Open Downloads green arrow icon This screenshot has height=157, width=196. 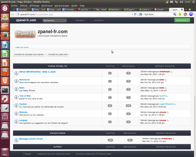(x=180, y=14)
